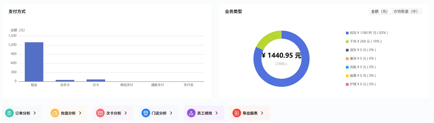The height and width of the screenshot is (123, 434).
Task: Click the 次卡分析 card icon
Action: [100, 113]
